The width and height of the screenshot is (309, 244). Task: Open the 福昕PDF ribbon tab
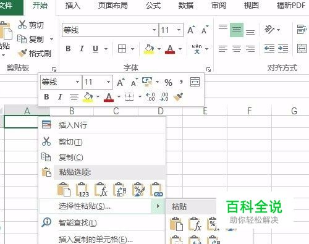291,6
